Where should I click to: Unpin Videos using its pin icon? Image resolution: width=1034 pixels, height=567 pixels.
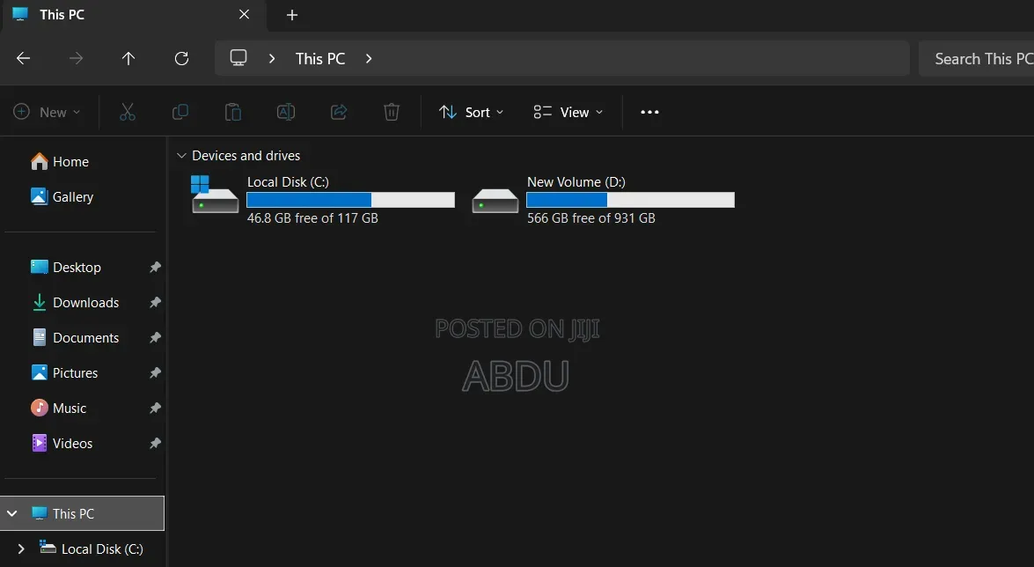(x=155, y=444)
